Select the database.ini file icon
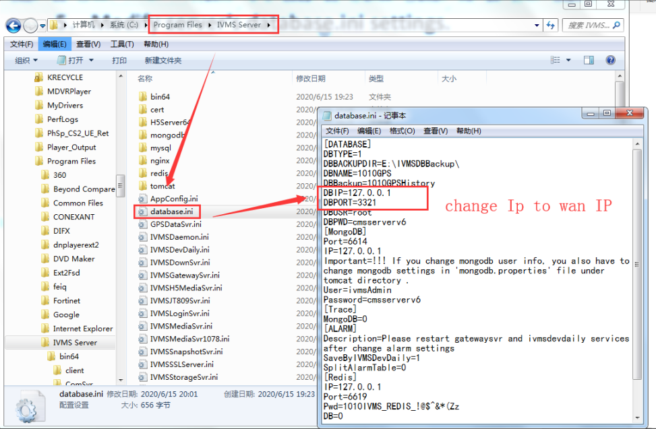 (143, 211)
